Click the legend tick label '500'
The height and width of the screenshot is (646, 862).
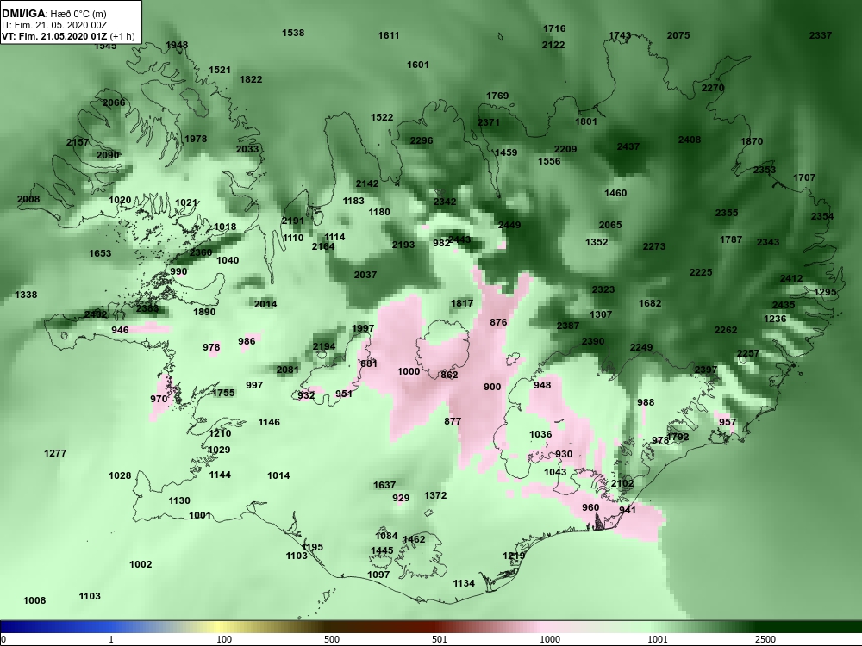[x=332, y=640]
